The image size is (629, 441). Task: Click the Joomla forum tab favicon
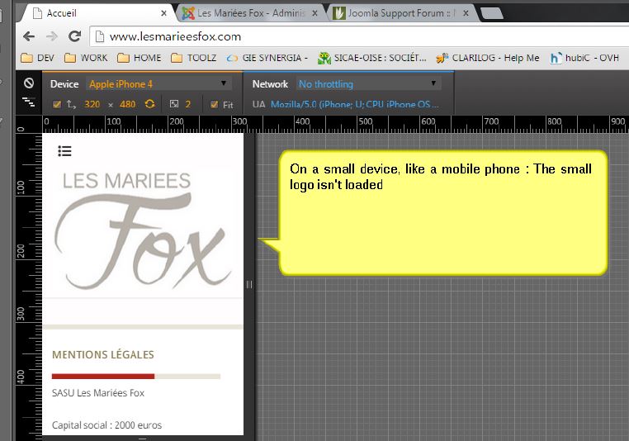338,13
